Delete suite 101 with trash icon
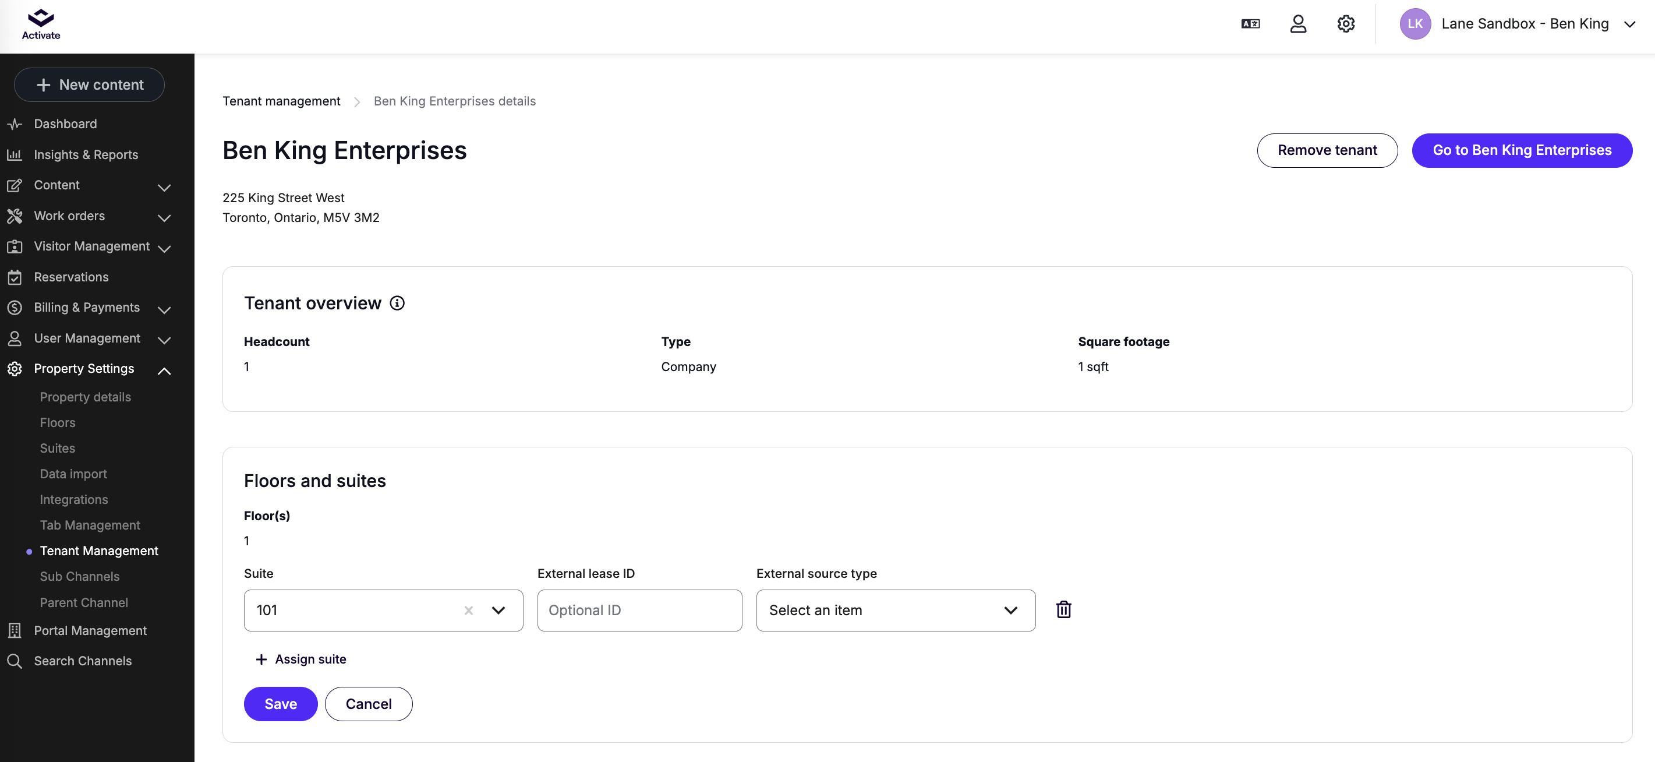Viewport: 1655px width, 762px height. [x=1064, y=610]
